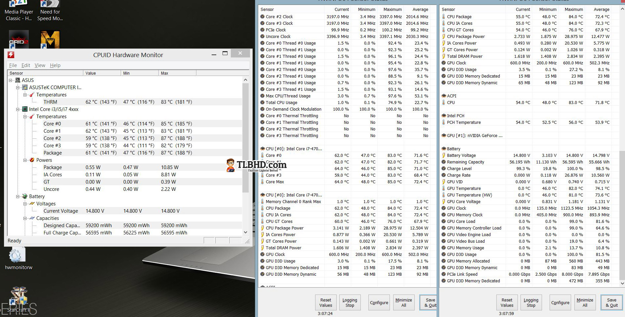Screen dimensions: 625x317
Task: Click the Sensor column header in Hardware Monitor
Action: pyautogui.click(x=45, y=73)
